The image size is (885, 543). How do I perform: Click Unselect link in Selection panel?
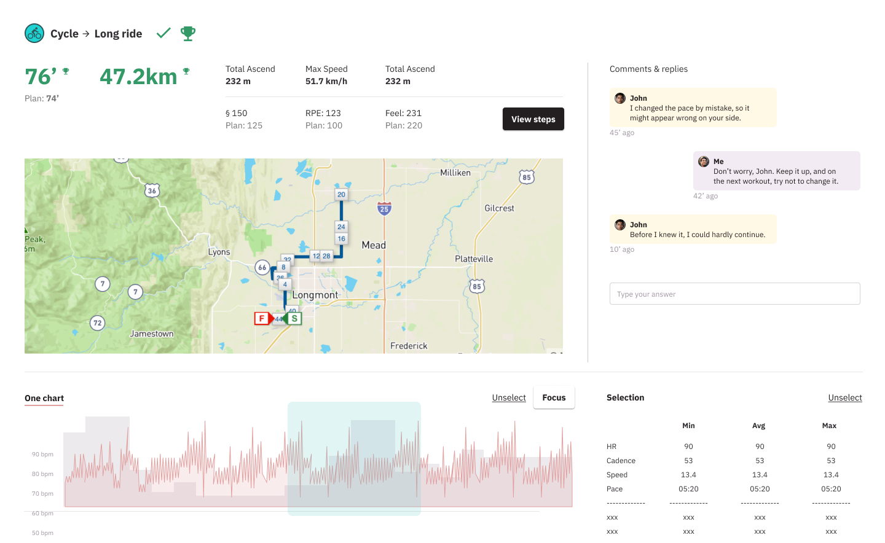(844, 397)
